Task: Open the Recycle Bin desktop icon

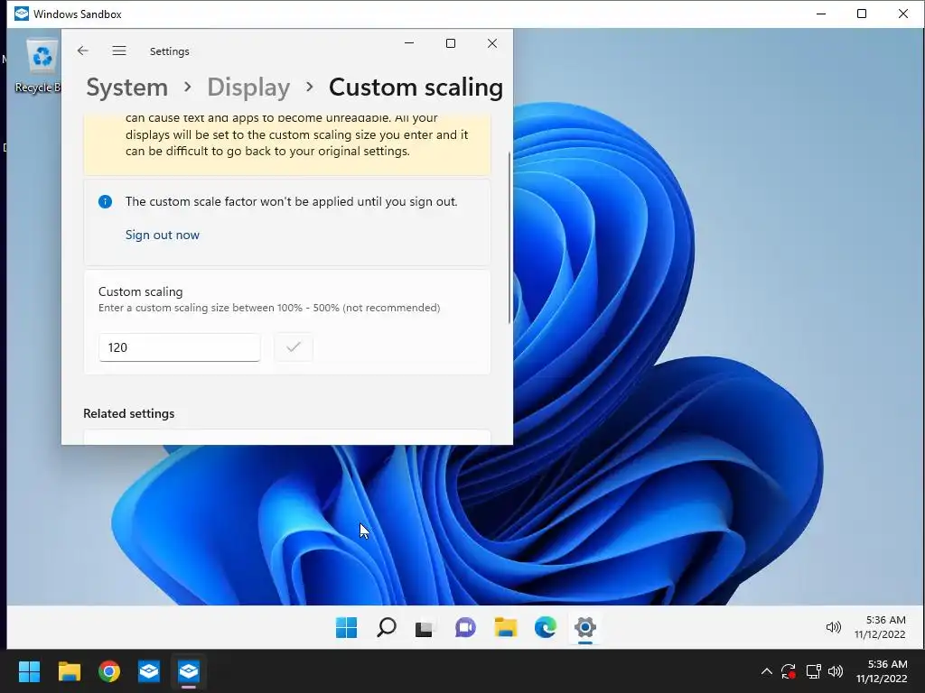Action: tap(40, 66)
